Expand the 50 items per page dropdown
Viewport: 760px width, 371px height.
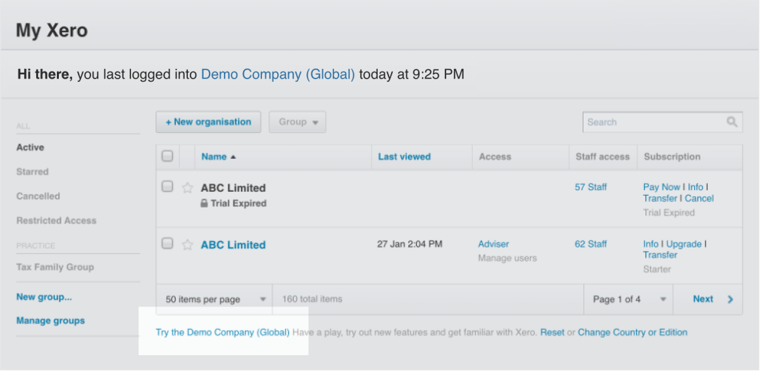[215, 299]
